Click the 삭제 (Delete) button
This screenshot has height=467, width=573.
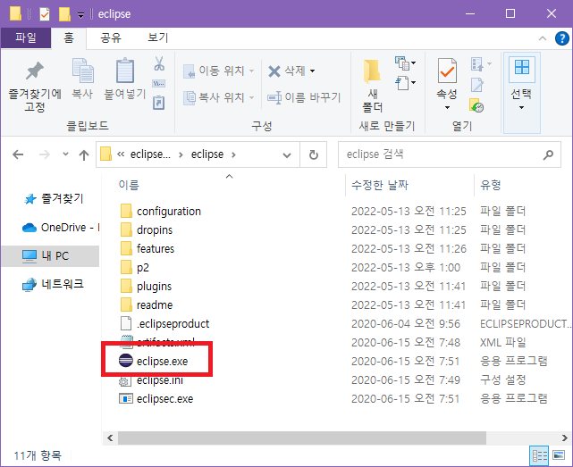[287, 71]
